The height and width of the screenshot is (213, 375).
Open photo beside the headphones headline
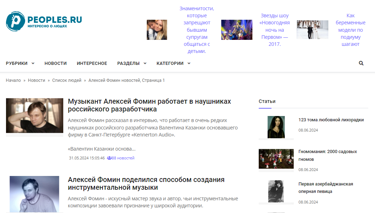coord(35,115)
